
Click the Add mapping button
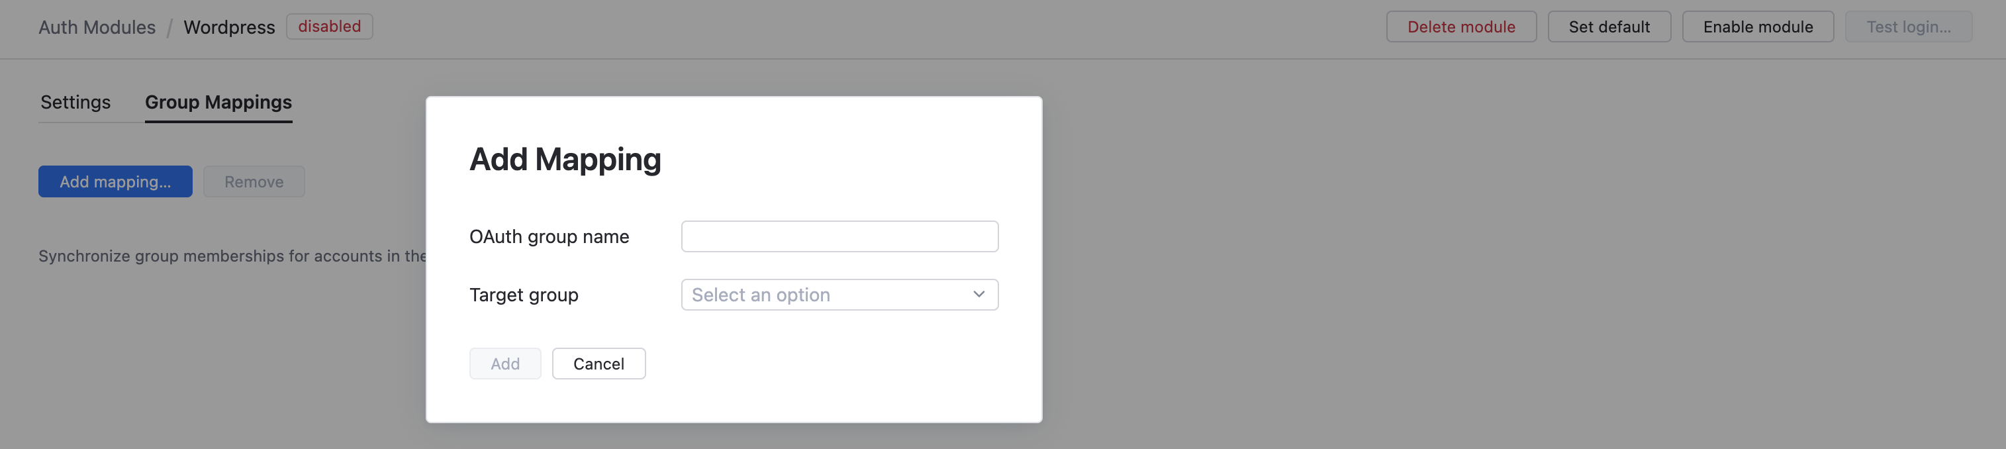(115, 181)
